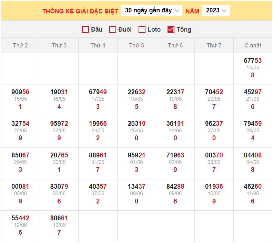Select result 95921 dated 01/06
This screenshot has width=273, height=243.
pyautogui.click(x=136, y=155)
